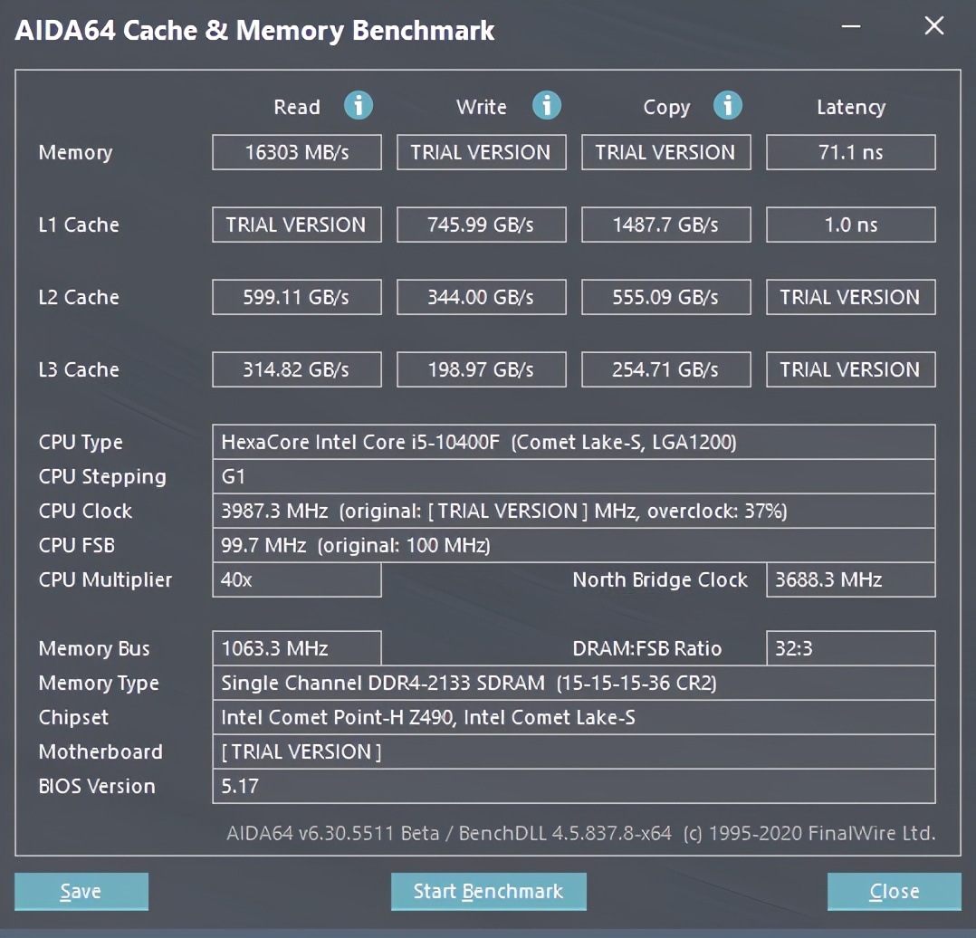Click the Memory Type DDR4-2133 field
Screen dimensions: 976x938
tap(573, 683)
